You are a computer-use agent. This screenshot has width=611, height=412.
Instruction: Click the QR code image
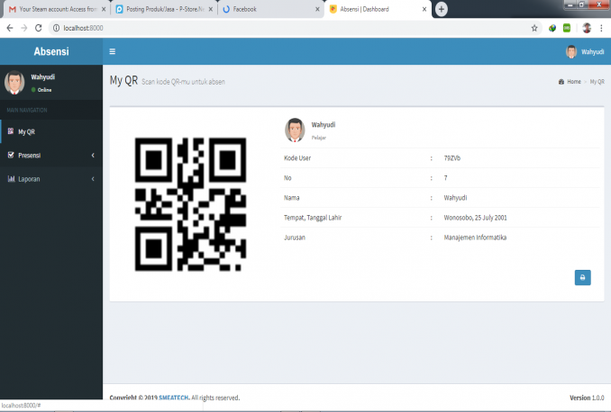(190, 204)
